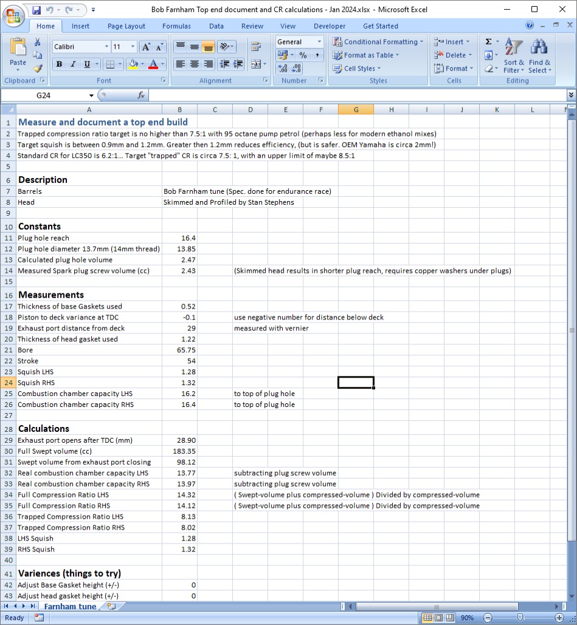
Task: Apply center horizontal alignment
Action: (195, 64)
